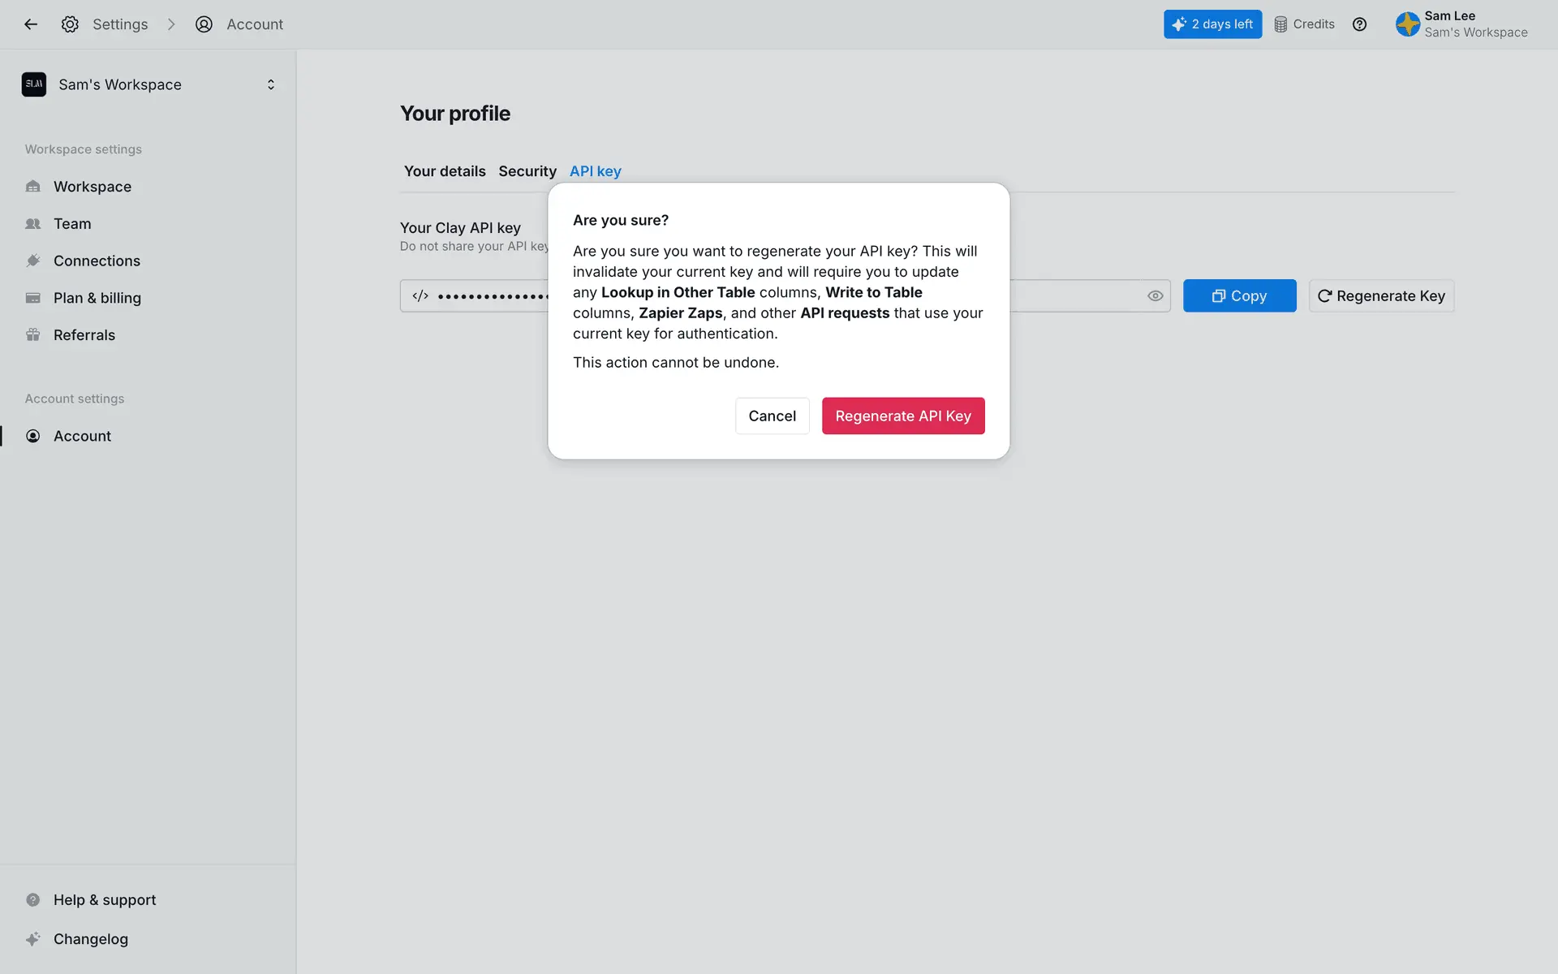Reveal the API key with eye icon
The image size is (1558, 974).
tap(1155, 296)
